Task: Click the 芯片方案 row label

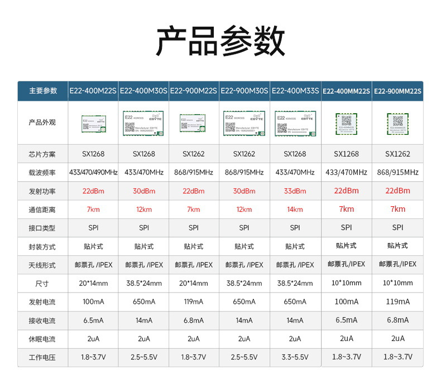Action: pos(42,154)
